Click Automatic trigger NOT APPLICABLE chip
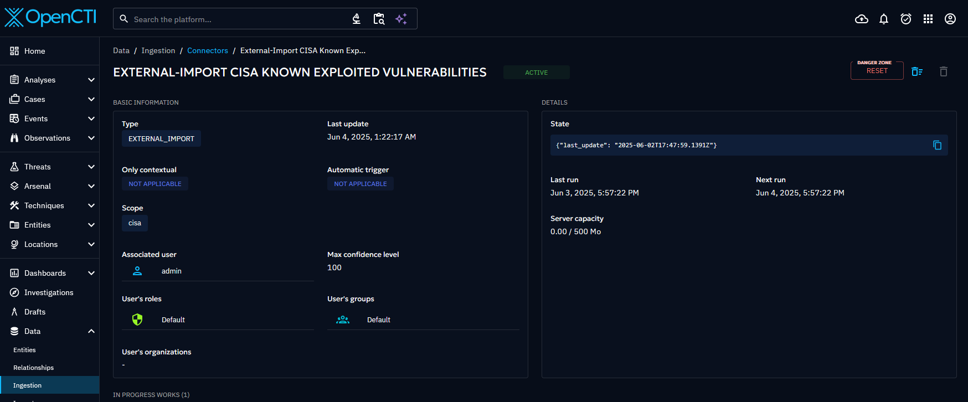The height and width of the screenshot is (402, 968). [361, 184]
